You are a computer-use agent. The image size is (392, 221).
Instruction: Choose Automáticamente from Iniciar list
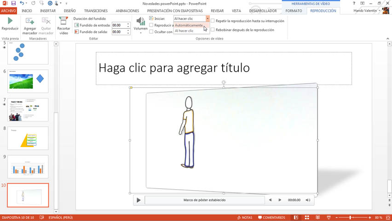(189, 25)
